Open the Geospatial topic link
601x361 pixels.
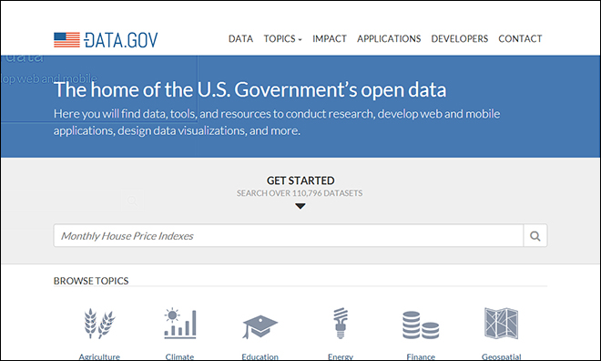pos(502,356)
